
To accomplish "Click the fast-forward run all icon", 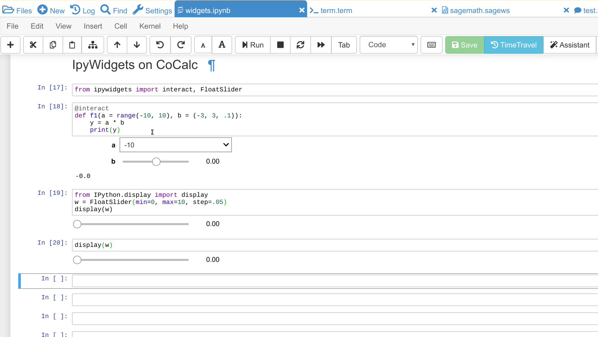I will (x=321, y=45).
